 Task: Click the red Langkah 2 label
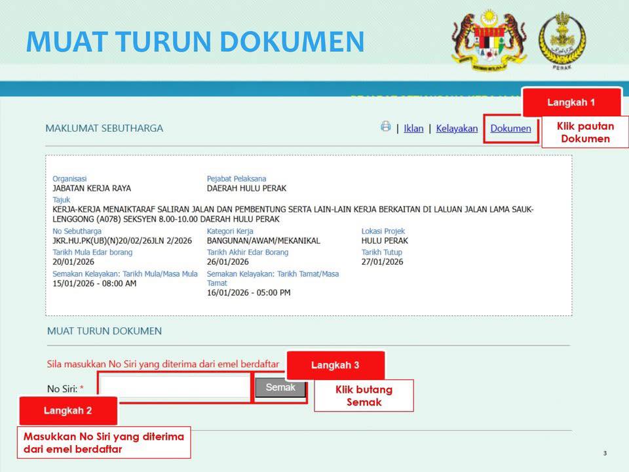[x=68, y=410]
